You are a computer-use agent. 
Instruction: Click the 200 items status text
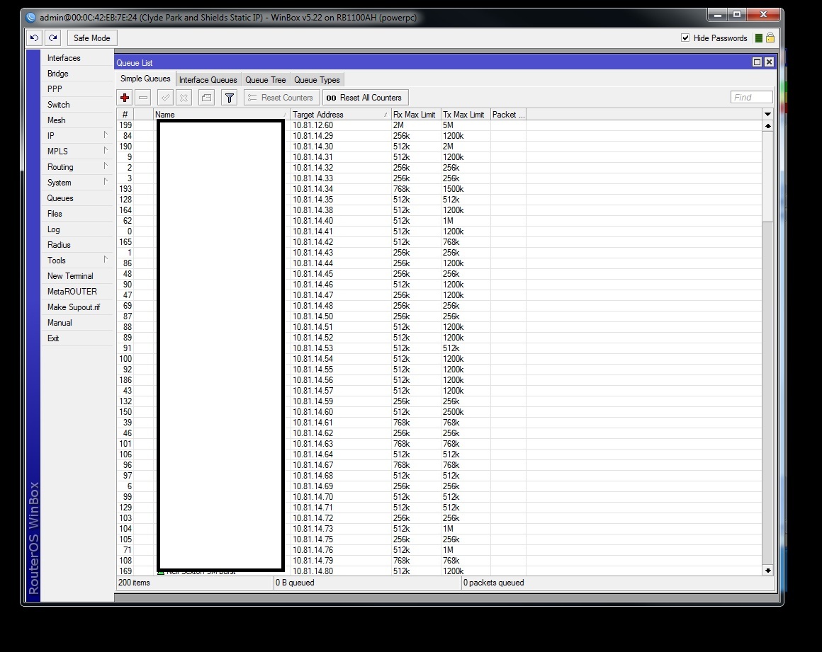coord(134,583)
